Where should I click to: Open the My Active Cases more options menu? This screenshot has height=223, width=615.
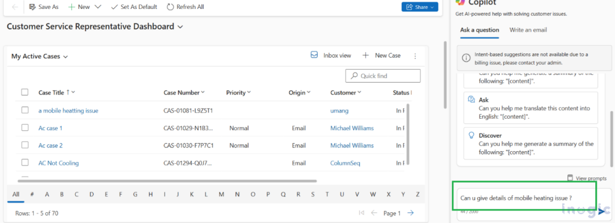[x=415, y=56]
